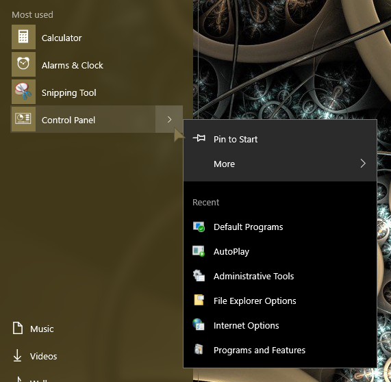Open File Explorer Options
The width and height of the screenshot is (391, 382).
pyautogui.click(x=280, y=301)
